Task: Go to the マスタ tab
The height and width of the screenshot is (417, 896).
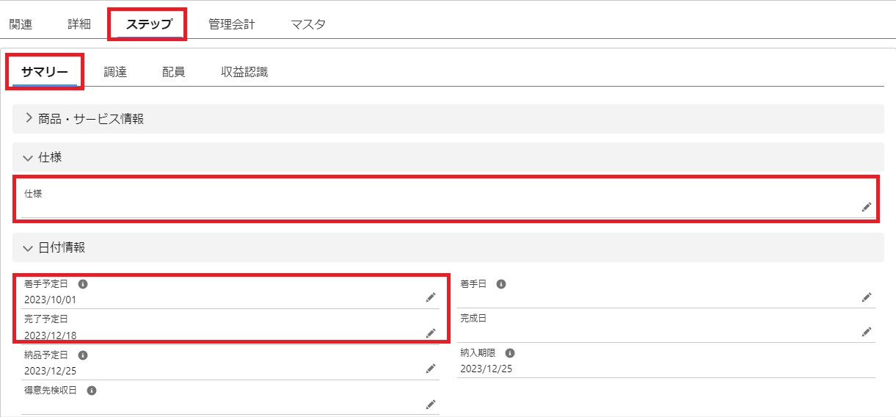Action: 308,24
